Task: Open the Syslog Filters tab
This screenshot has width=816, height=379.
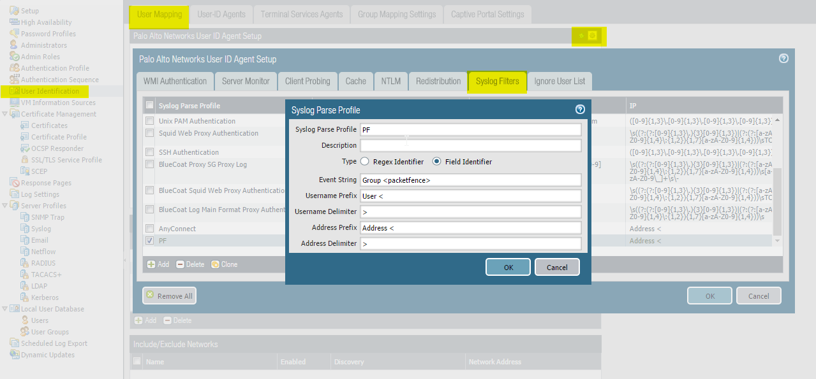Action: [497, 81]
